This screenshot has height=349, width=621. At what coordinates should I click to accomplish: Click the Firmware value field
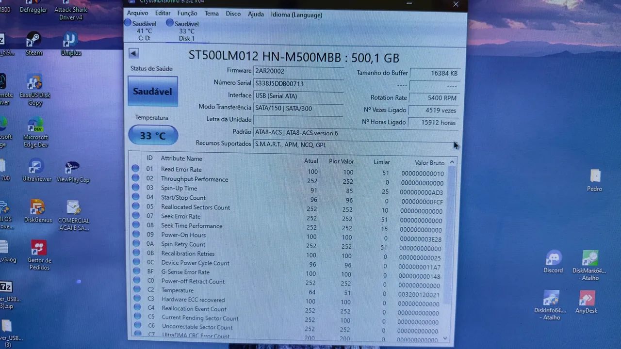(x=298, y=71)
